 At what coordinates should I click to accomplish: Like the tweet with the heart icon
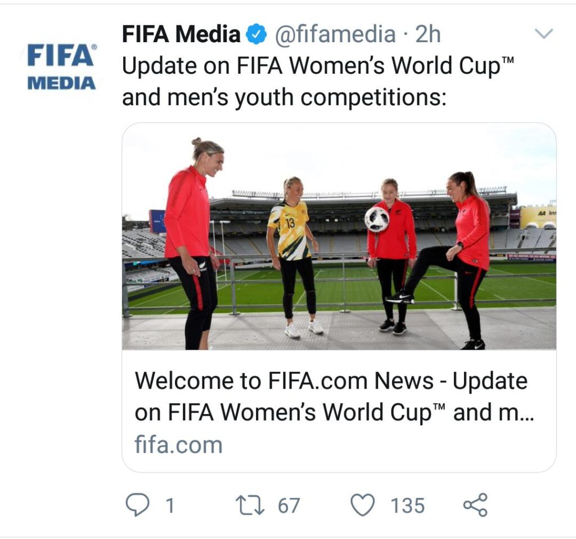coord(363,505)
